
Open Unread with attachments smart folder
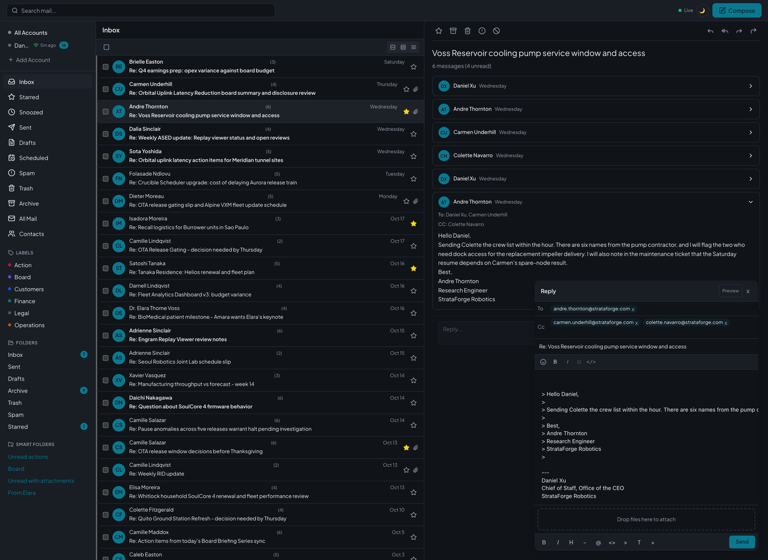41,481
